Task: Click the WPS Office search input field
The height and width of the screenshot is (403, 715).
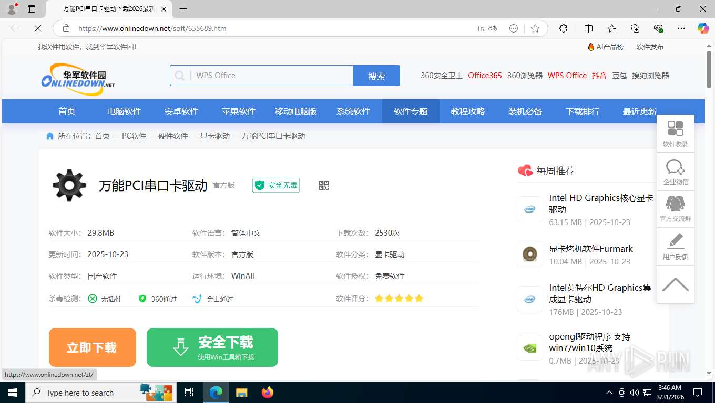Action: 271,76
